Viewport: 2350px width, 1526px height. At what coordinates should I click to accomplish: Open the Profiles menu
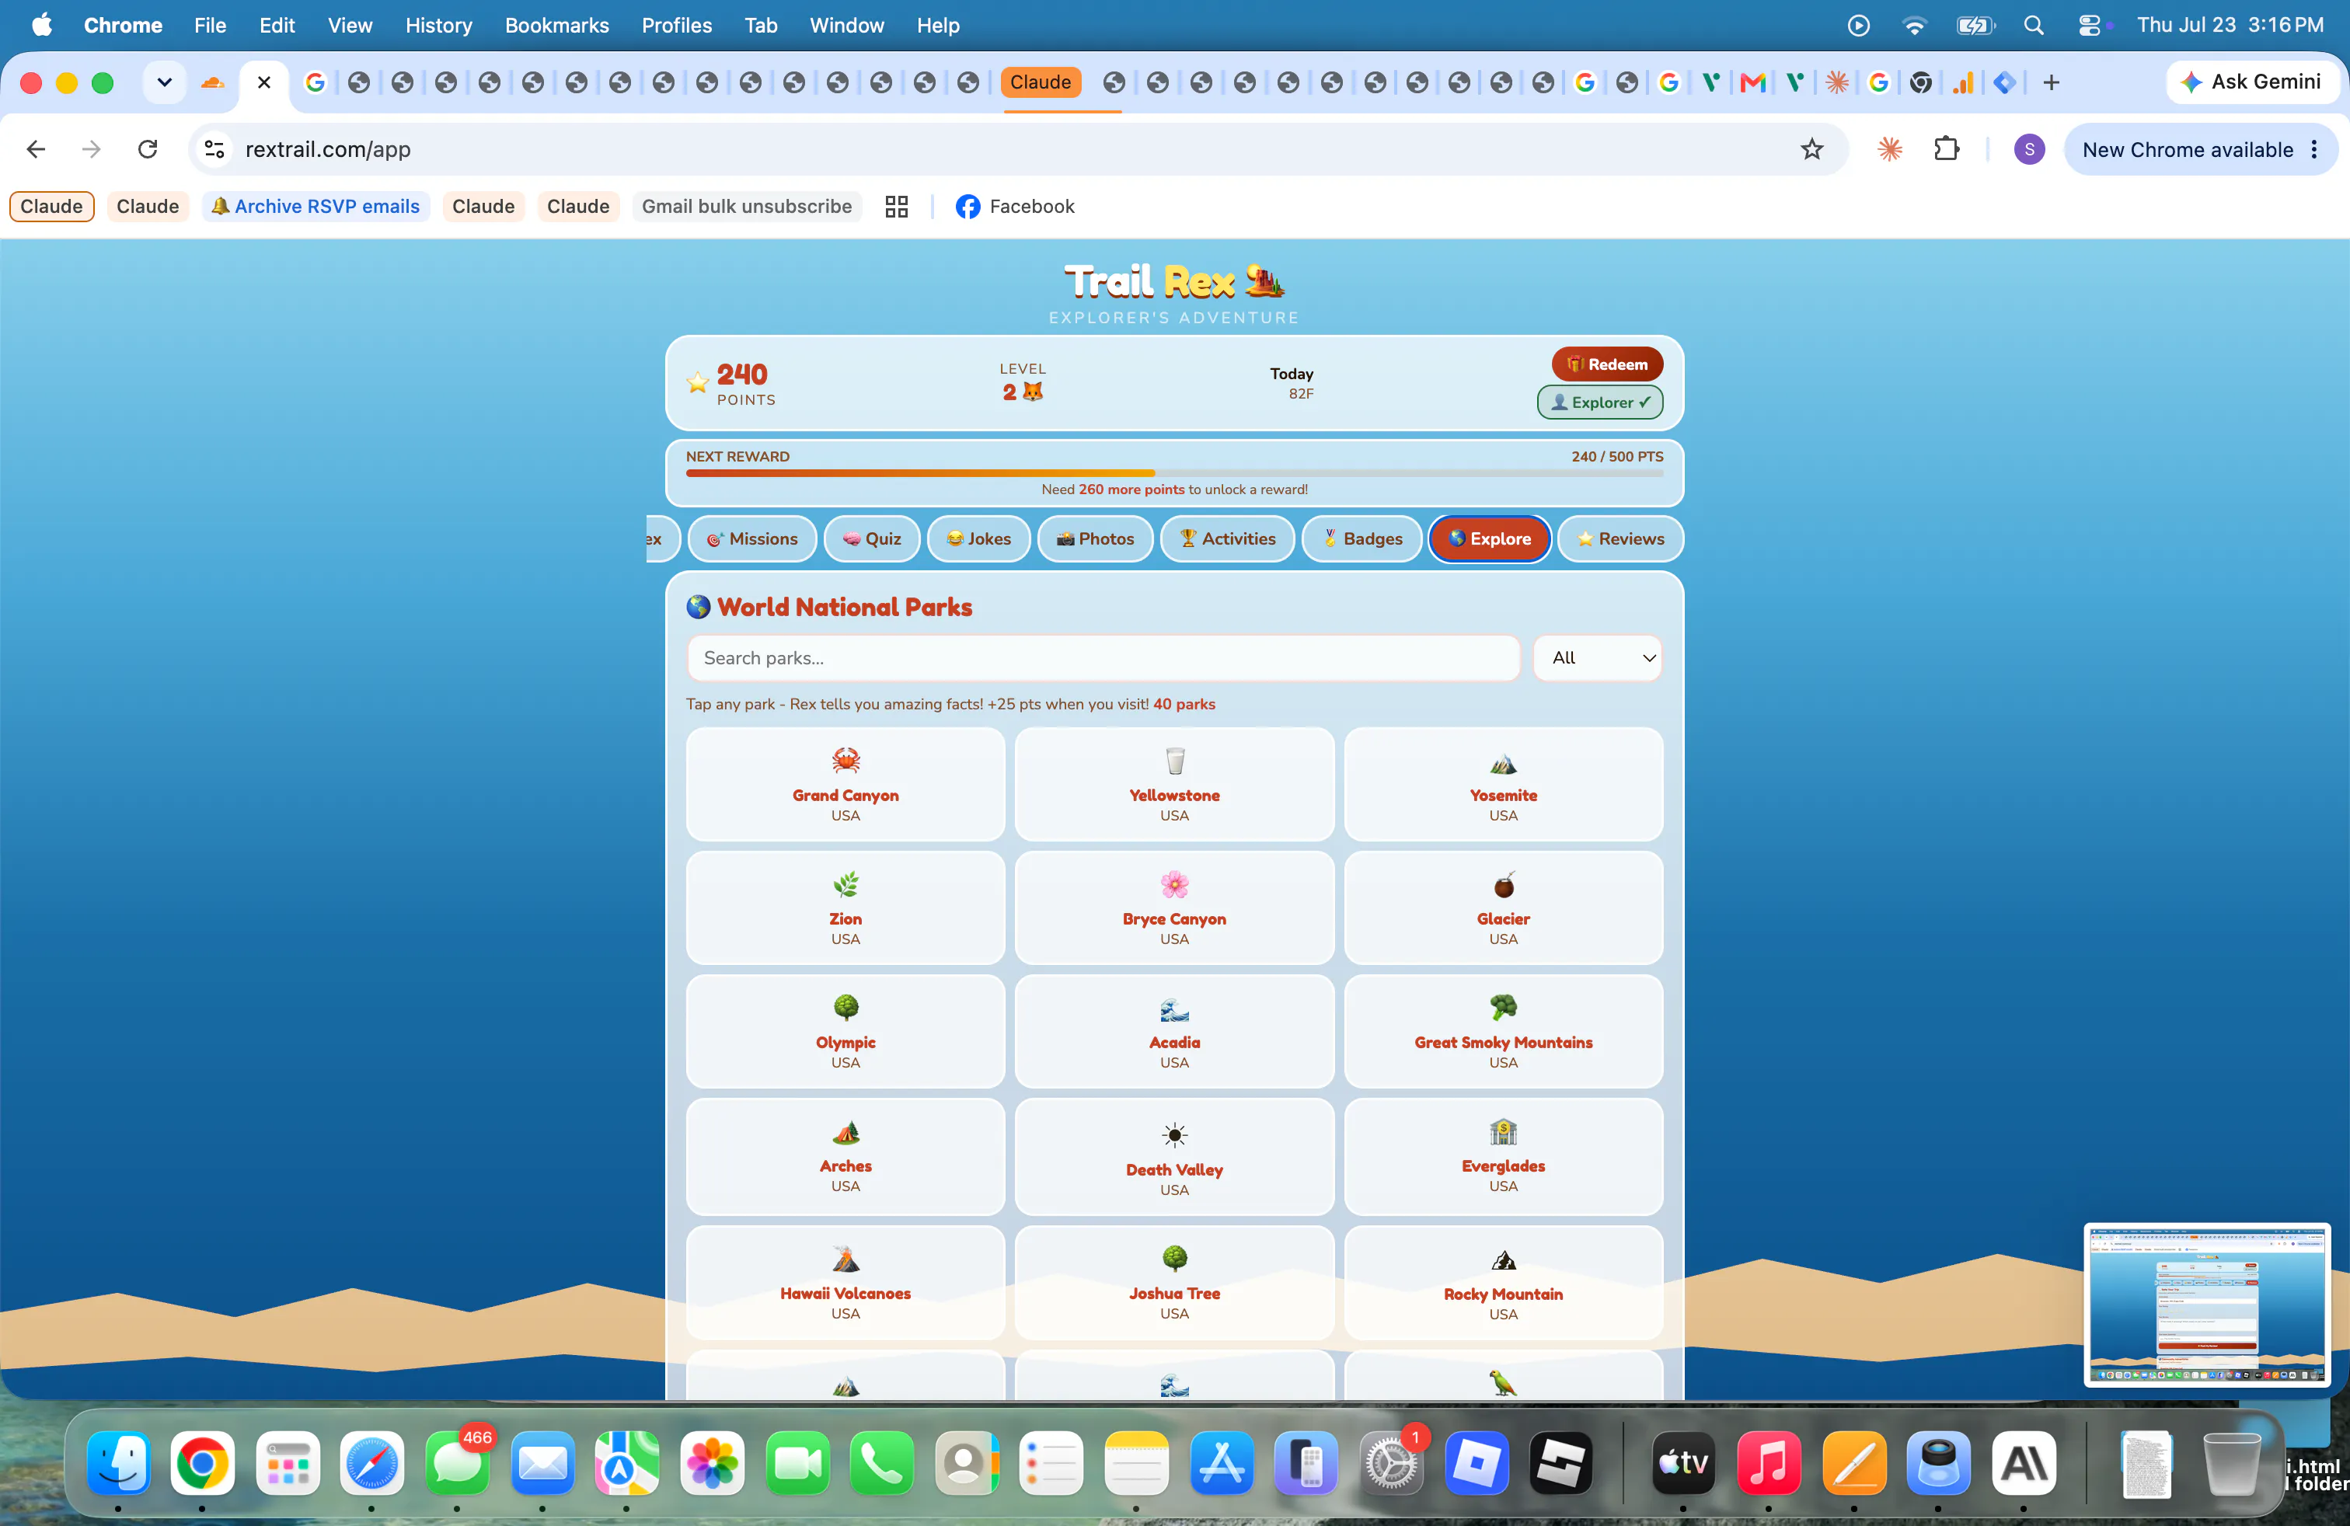[x=676, y=26]
